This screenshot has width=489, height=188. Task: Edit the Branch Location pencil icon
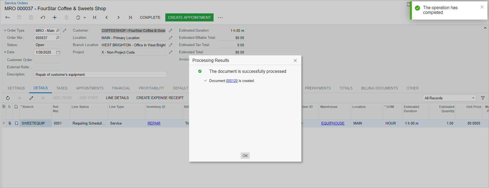171,45
